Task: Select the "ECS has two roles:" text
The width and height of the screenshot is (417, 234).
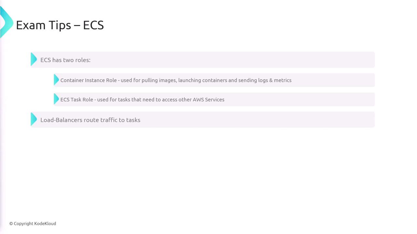Action: (65, 60)
